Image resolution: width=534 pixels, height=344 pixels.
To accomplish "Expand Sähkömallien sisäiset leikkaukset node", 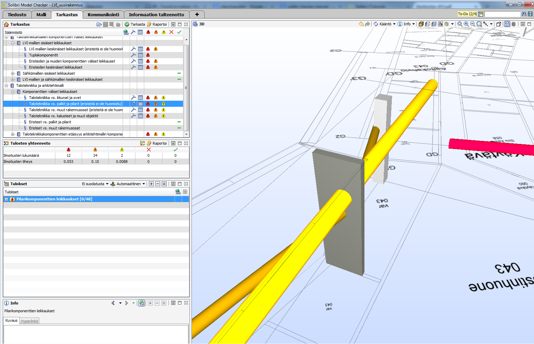I will [13, 73].
